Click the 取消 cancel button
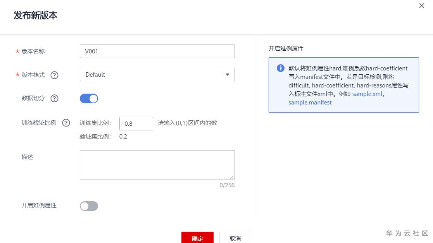Screen dimensions: 433x243 pos(235,238)
